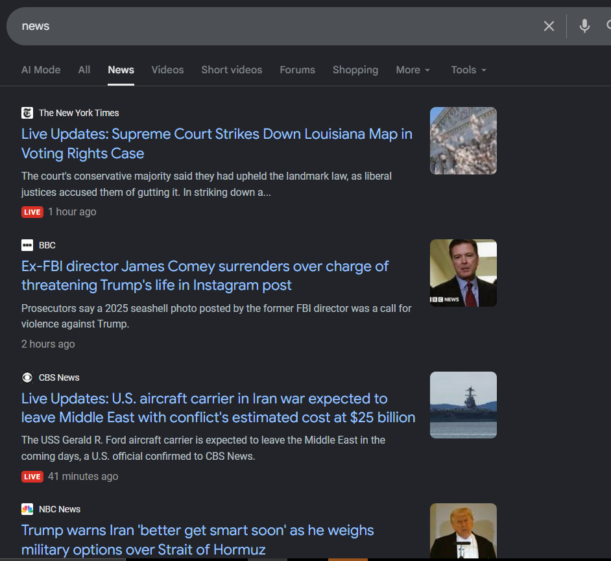Open the Supreme Court building thumbnail
Viewport: 611px width, 561px height.
click(x=463, y=141)
